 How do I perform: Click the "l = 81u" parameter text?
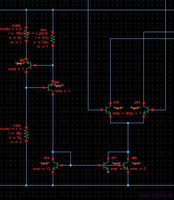pos(42,38)
